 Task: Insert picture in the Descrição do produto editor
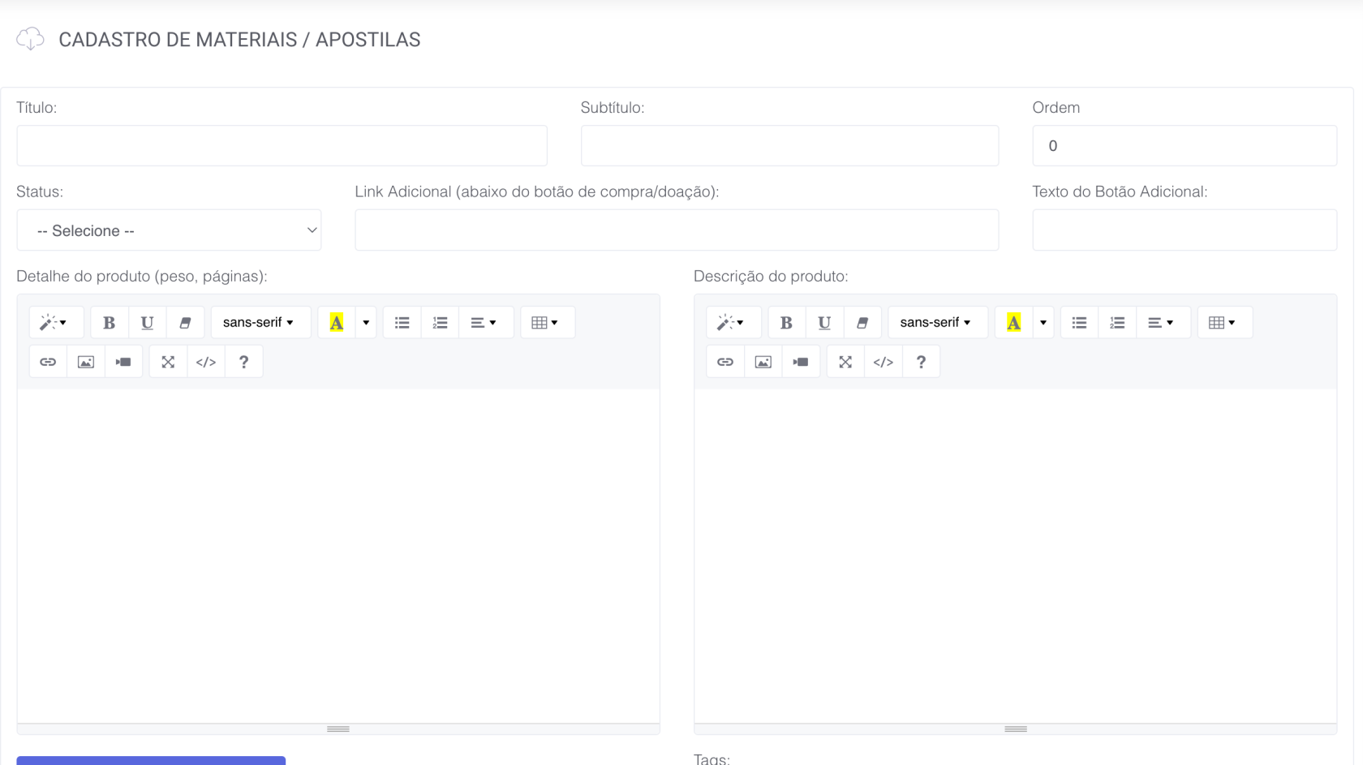click(763, 362)
